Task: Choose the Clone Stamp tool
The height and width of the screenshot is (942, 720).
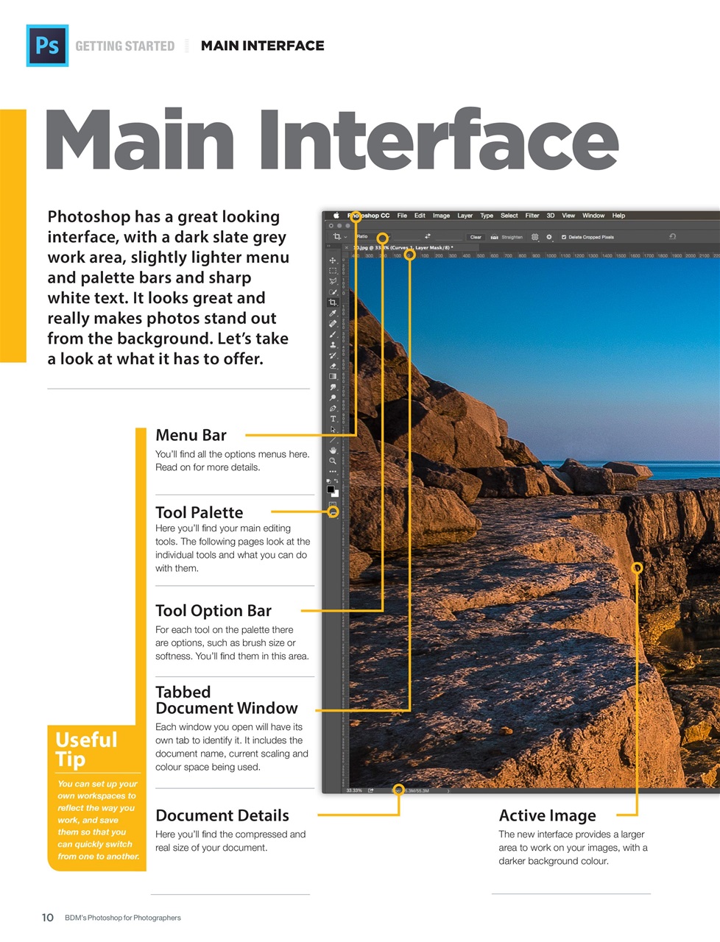Action: (333, 344)
